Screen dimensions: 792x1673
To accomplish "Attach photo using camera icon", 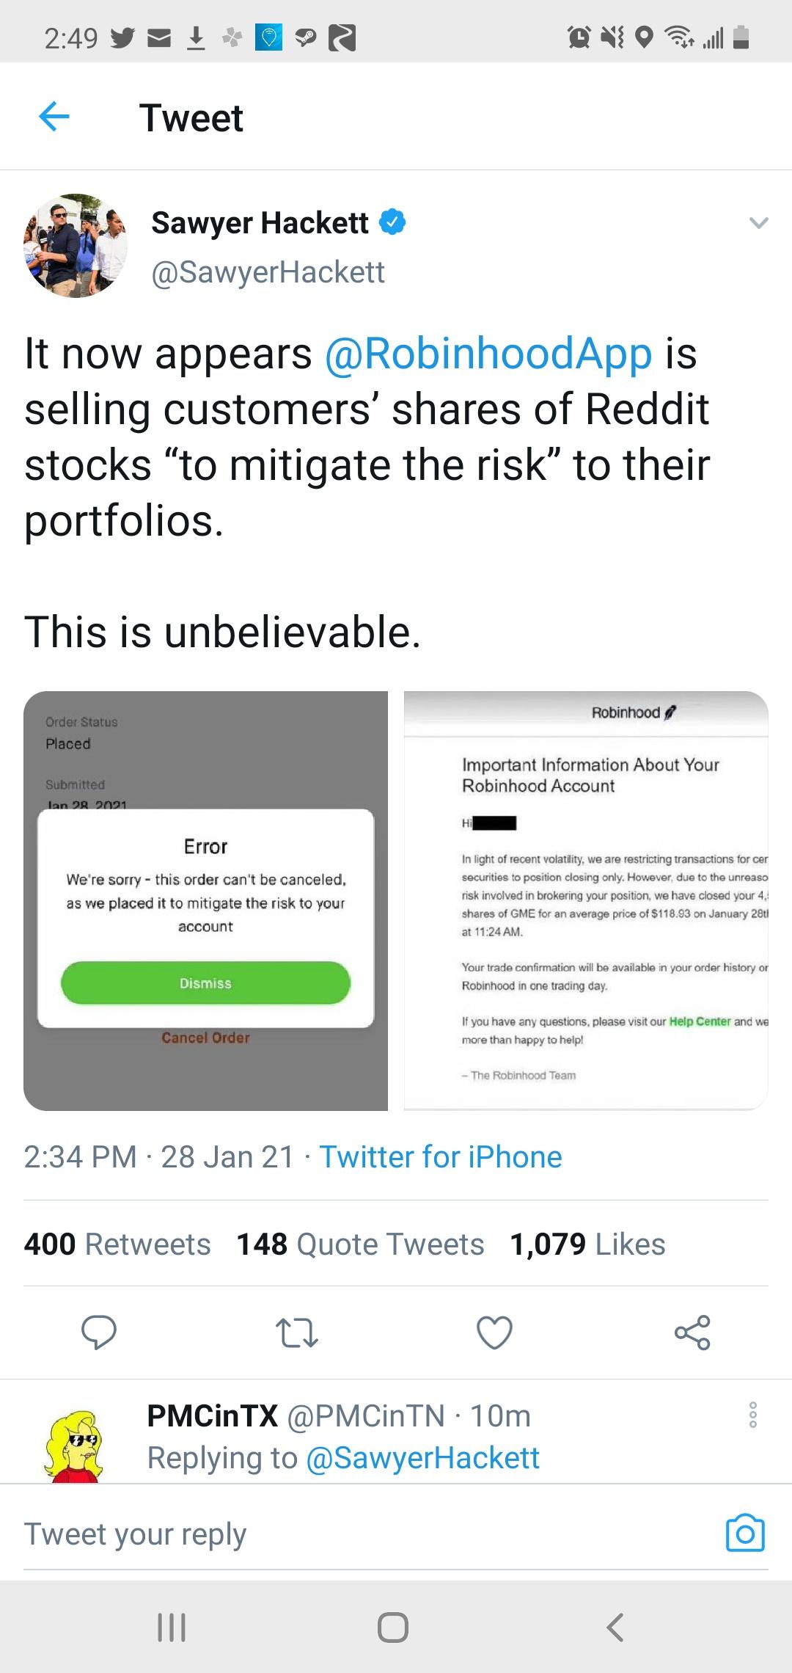I will click(744, 1534).
